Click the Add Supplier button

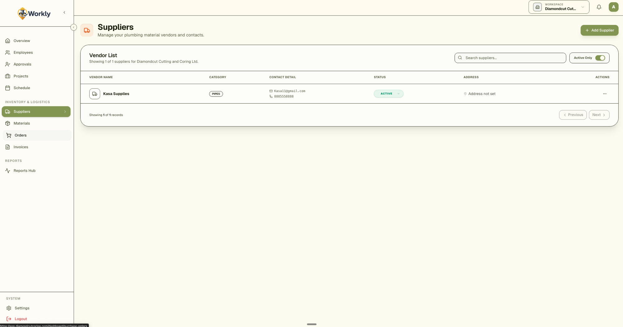tap(599, 30)
